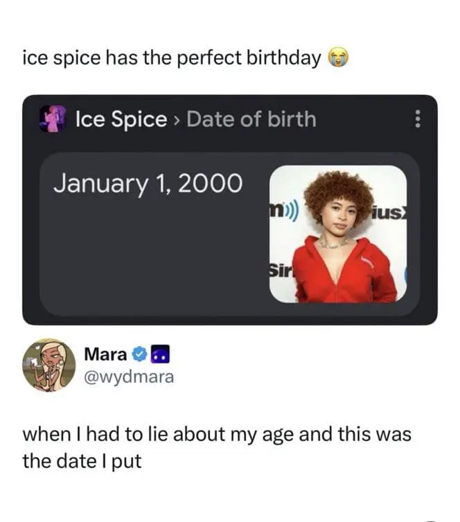Click the breadcrumb chevron after Ice Spice
This screenshot has height=522, width=460.
pyautogui.click(x=177, y=120)
